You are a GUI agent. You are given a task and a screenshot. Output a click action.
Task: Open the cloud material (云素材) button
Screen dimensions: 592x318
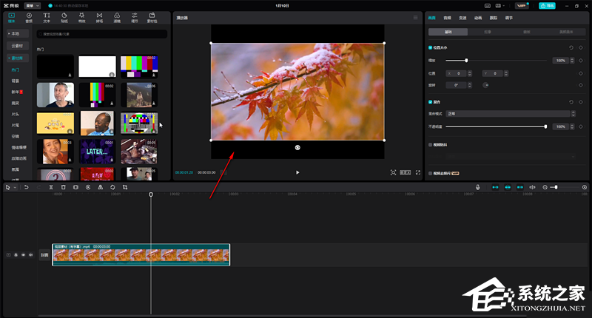[x=18, y=46]
